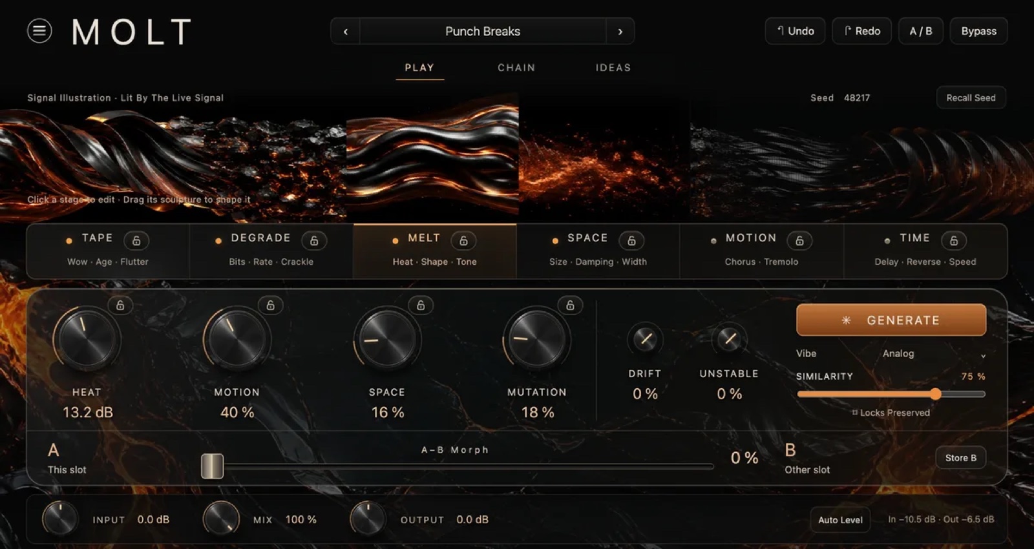
Task: Click the Recall Seed button
Action: coord(971,98)
